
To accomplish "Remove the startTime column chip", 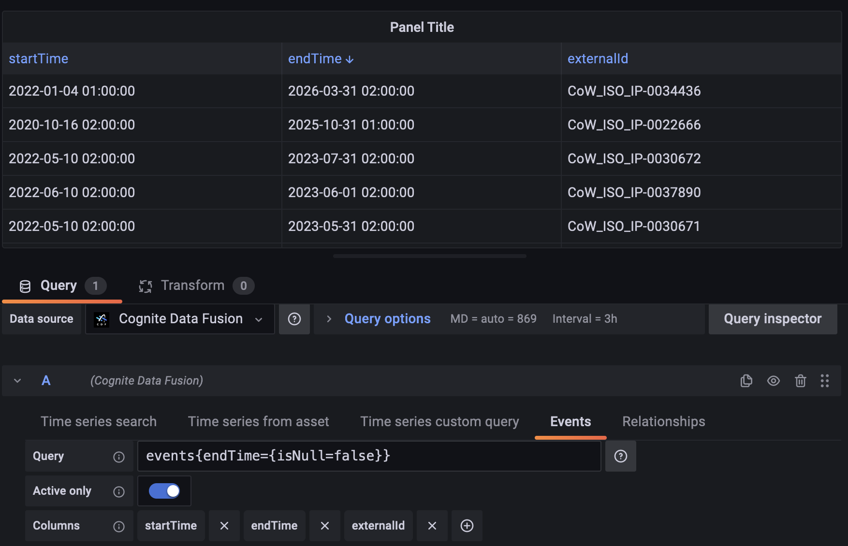I will click(224, 526).
